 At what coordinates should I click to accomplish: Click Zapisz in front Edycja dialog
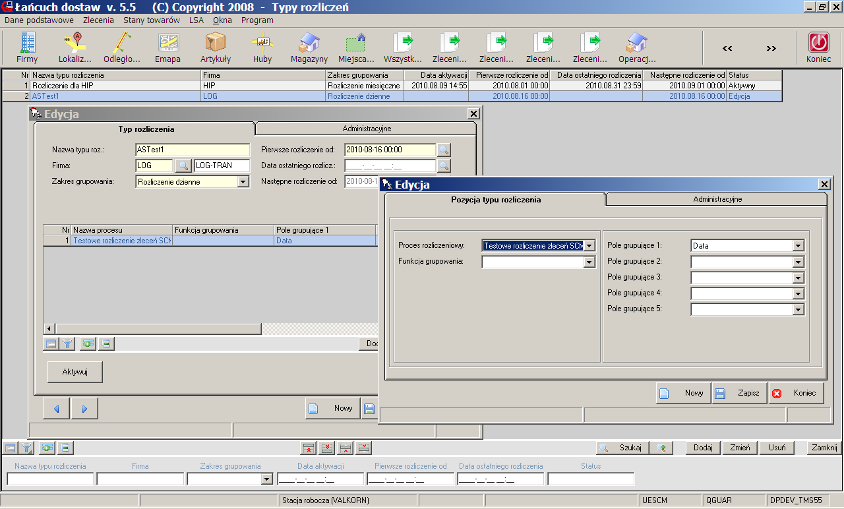click(740, 393)
